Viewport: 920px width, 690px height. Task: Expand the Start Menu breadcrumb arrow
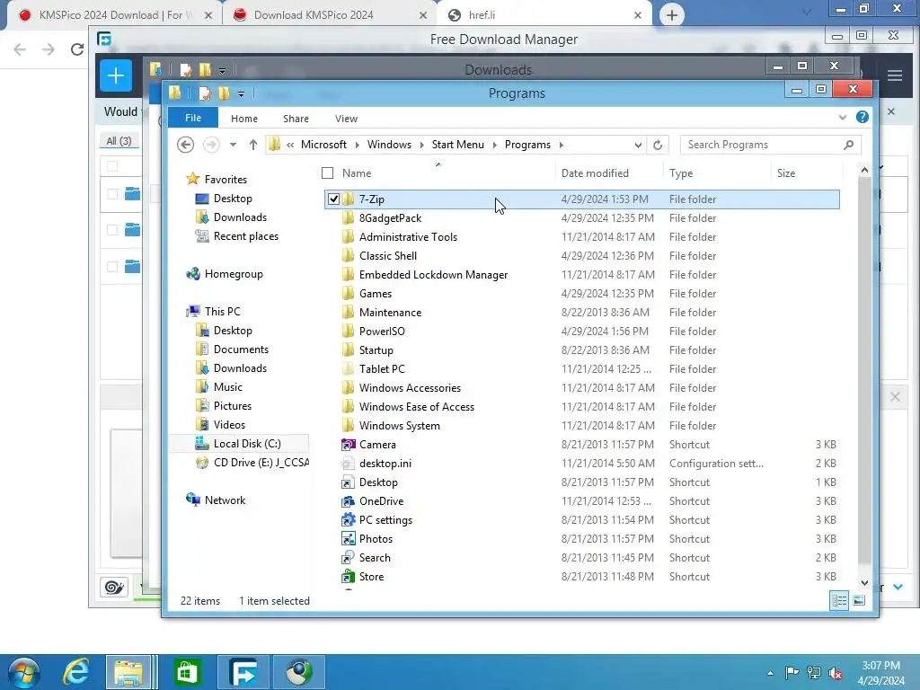494,145
